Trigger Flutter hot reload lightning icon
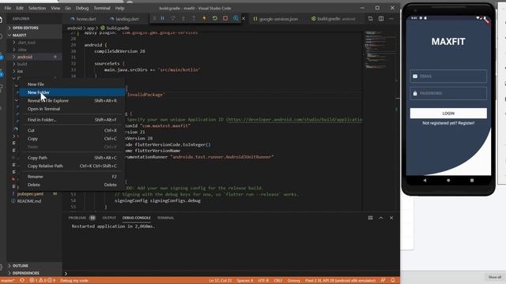Image resolution: width=506 pixels, height=284 pixels. [204, 19]
